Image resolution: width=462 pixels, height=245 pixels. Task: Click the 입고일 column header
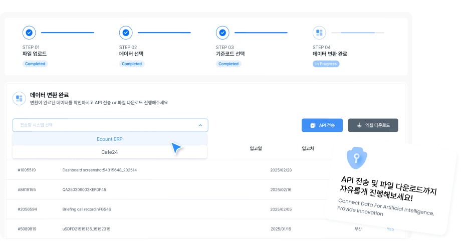[256, 148]
